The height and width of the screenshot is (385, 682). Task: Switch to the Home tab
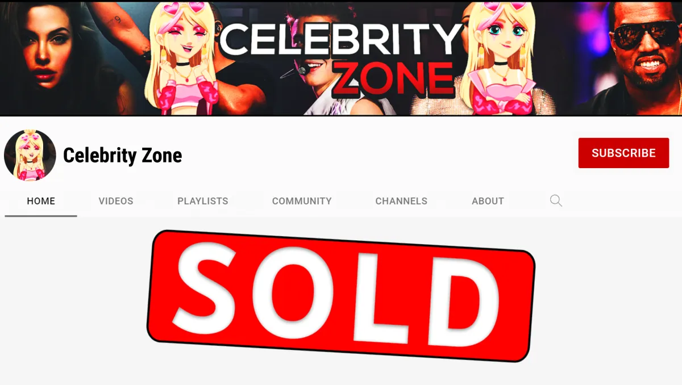point(41,201)
